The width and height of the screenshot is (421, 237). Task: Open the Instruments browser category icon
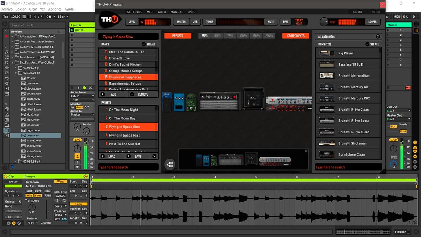(6, 62)
